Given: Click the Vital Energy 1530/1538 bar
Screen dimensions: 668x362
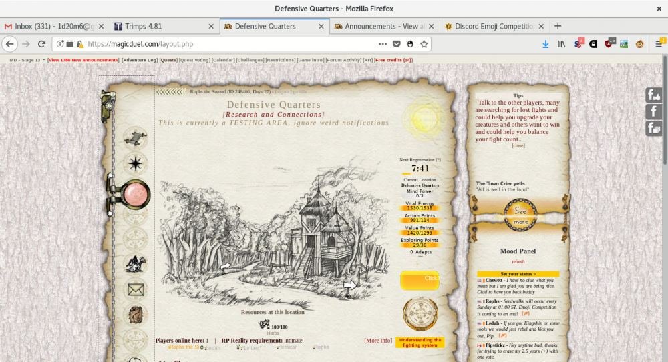Looking at the screenshot, I should coord(420,208).
